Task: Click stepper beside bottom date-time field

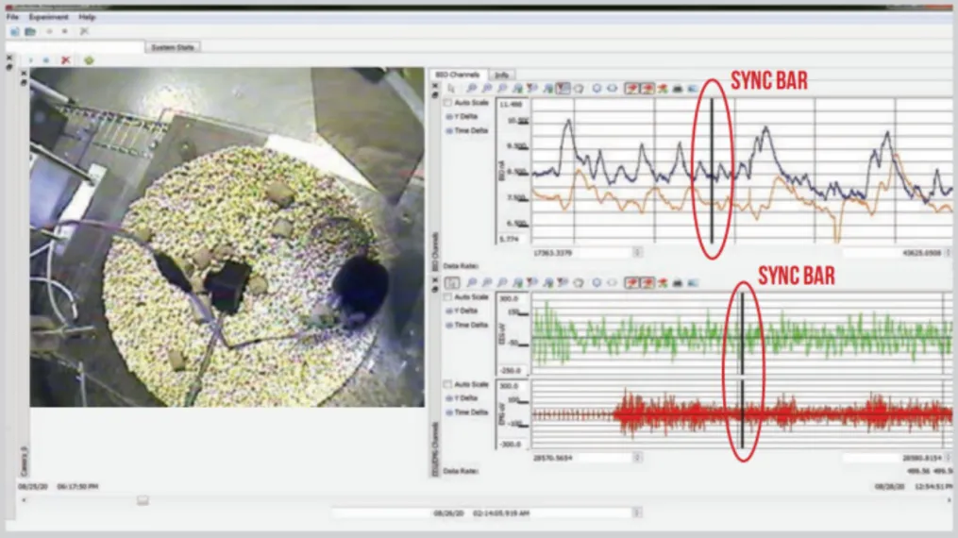Action: tap(637, 513)
